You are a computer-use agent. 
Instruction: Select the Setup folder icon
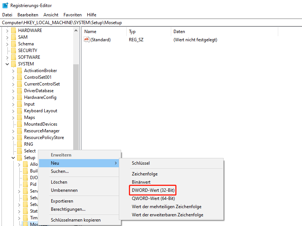click(x=19, y=158)
